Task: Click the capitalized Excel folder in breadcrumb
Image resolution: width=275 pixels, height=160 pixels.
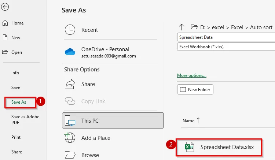Action: 237,27
